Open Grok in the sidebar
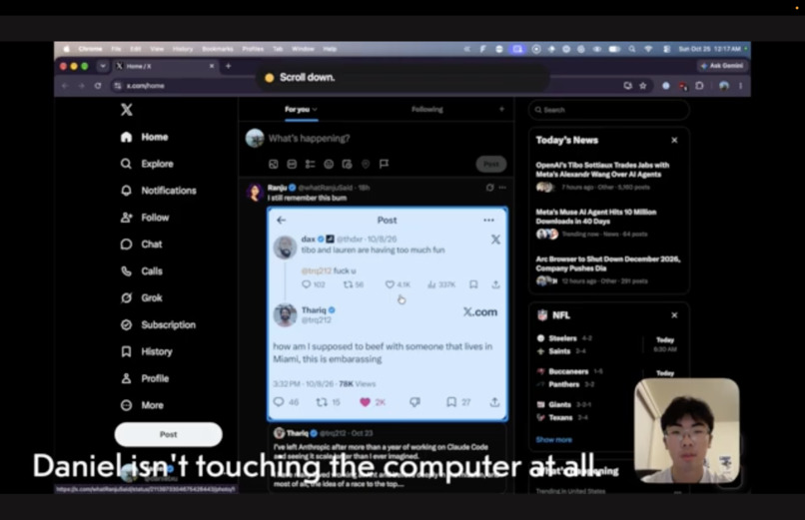The height and width of the screenshot is (520, 805). tap(141, 298)
